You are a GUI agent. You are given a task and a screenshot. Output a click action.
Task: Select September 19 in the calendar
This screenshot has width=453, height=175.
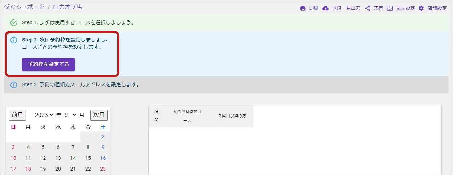click(x=43, y=169)
